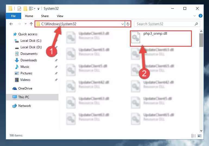Expand the ribbon using the chevron
209x146 pixels.
tap(195, 16)
